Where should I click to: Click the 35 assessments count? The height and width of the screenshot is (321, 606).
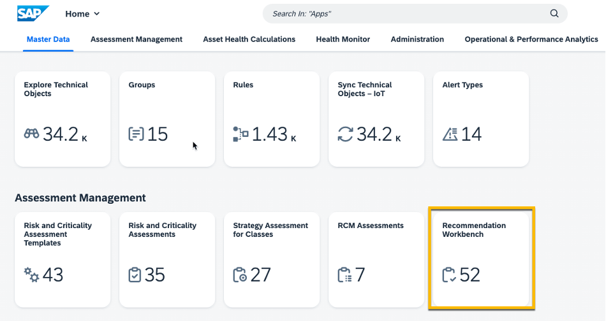coord(155,275)
